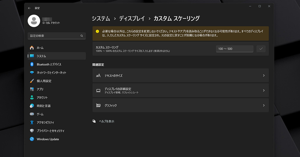
Task: Maximize the settings window
Action: point(260,6)
